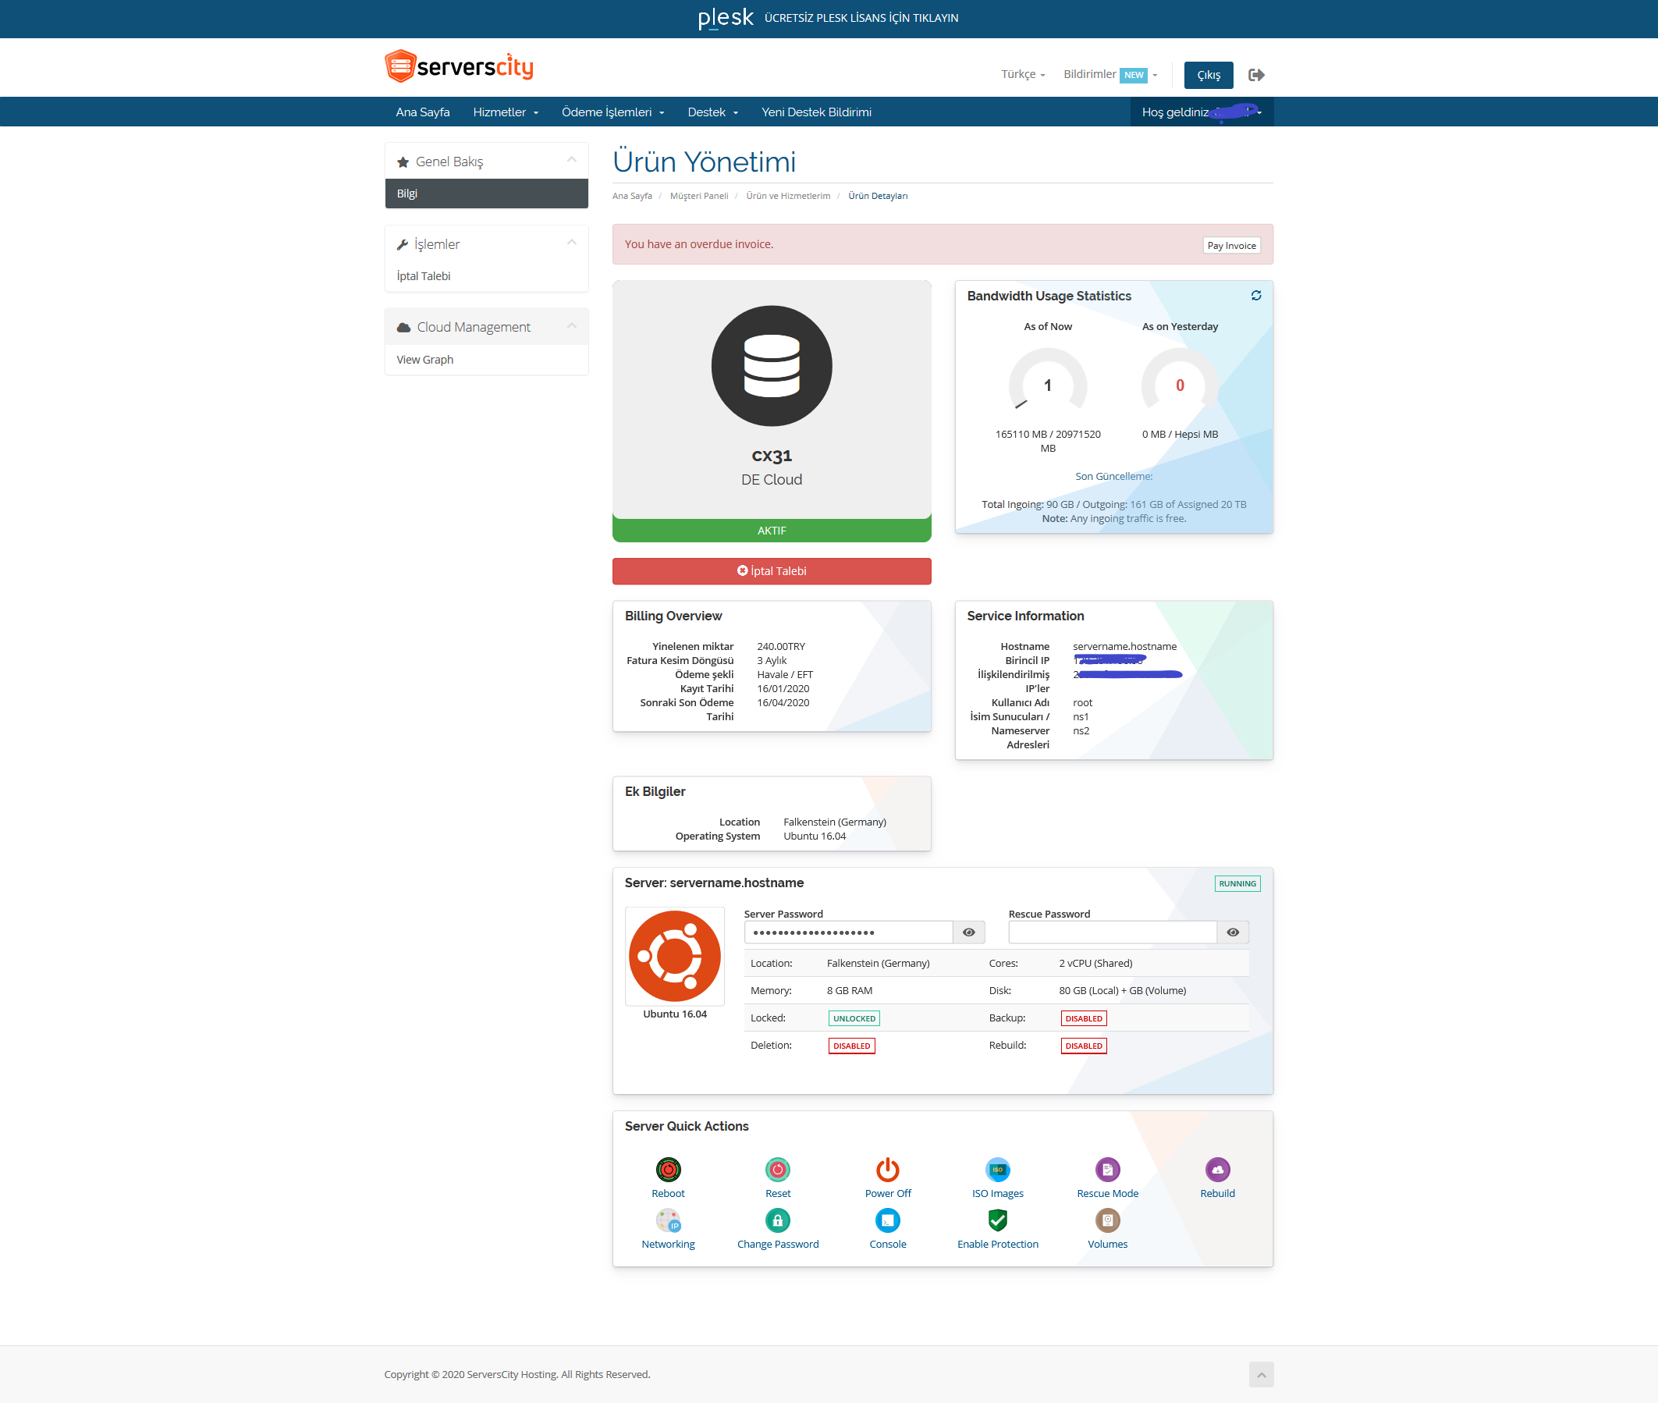Open the Networking icon

coord(668,1220)
